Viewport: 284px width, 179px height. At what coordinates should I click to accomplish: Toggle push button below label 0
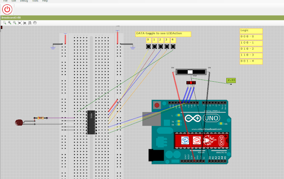[148, 47]
